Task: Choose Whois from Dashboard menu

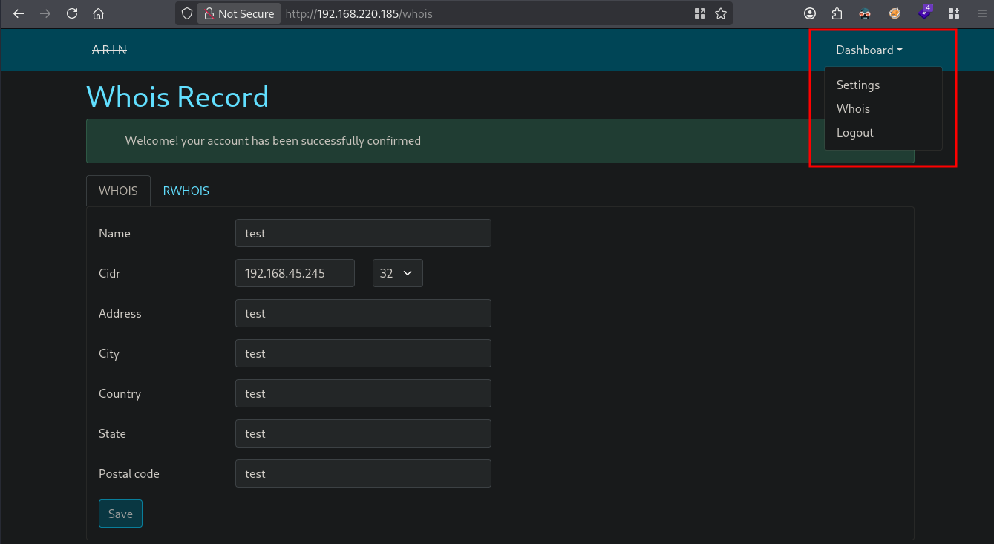Action: pyautogui.click(x=853, y=108)
